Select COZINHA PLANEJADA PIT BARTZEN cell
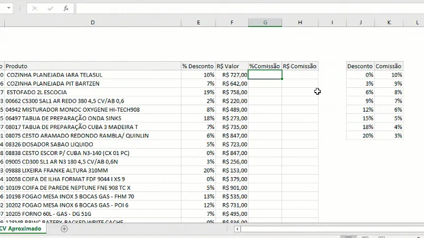Image resolution: width=424 pixels, height=238 pixels. pyautogui.click(x=93, y=84)
